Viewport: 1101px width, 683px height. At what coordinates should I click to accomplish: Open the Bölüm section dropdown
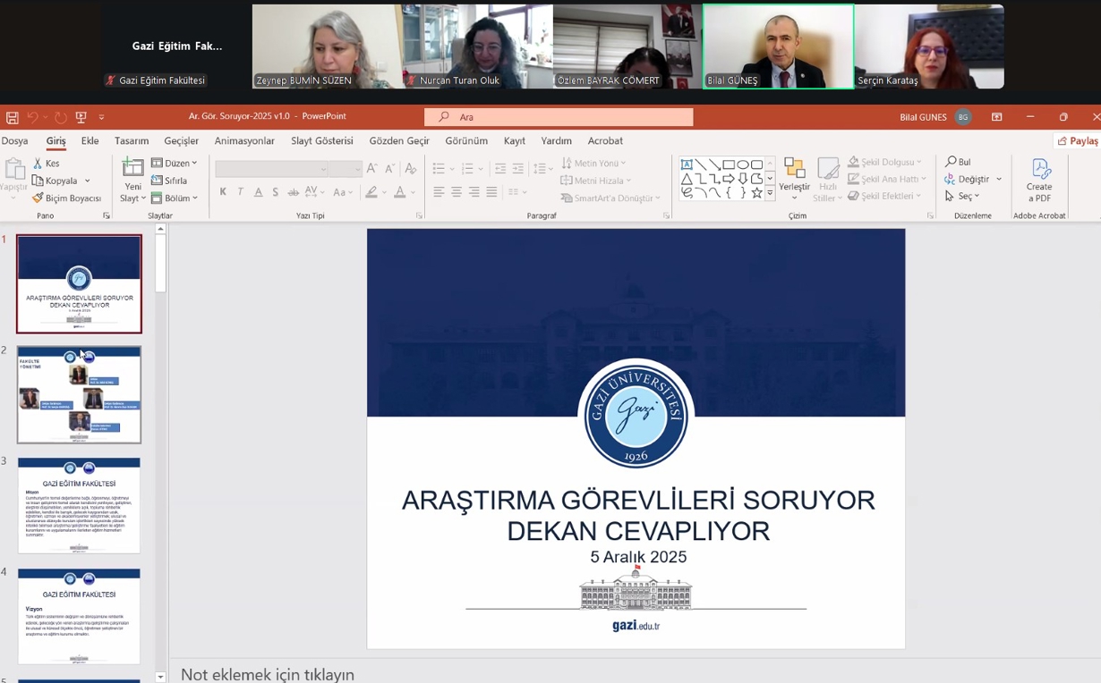tap(175, 198)
